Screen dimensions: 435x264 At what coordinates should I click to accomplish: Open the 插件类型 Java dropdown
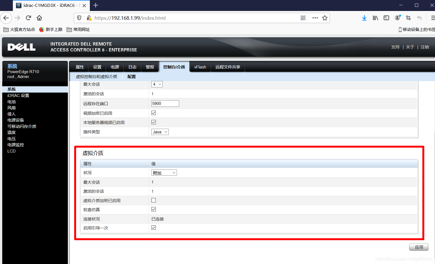tap(160, 132)
